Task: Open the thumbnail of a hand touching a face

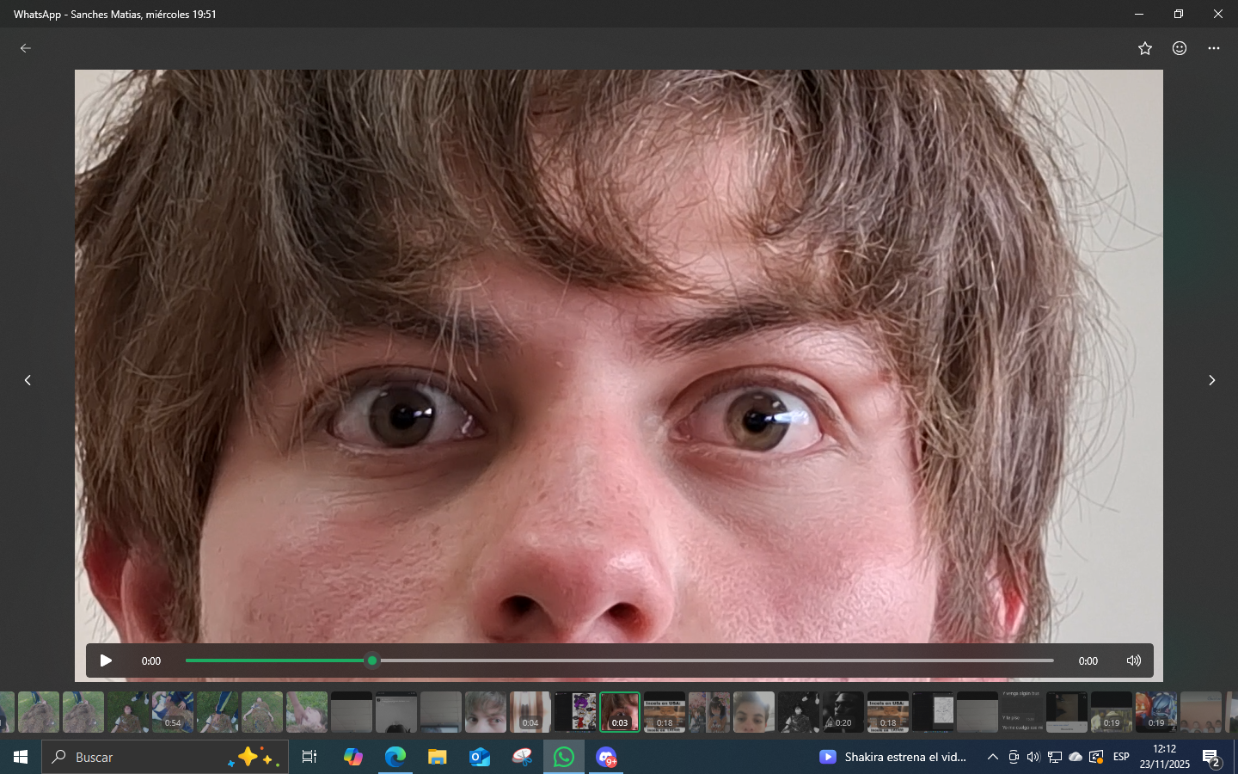Action: 307,712
